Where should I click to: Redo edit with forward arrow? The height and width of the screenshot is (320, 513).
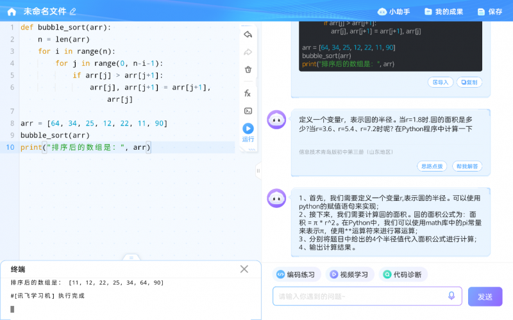pyautogui.click(x=248, y=52)
